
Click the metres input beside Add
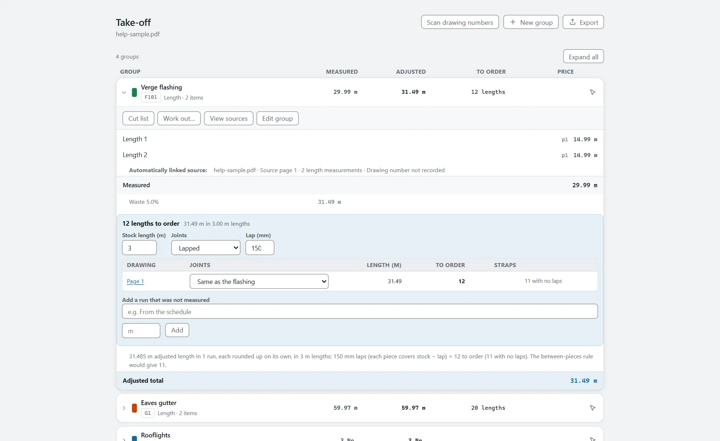[x=141, y=330]
